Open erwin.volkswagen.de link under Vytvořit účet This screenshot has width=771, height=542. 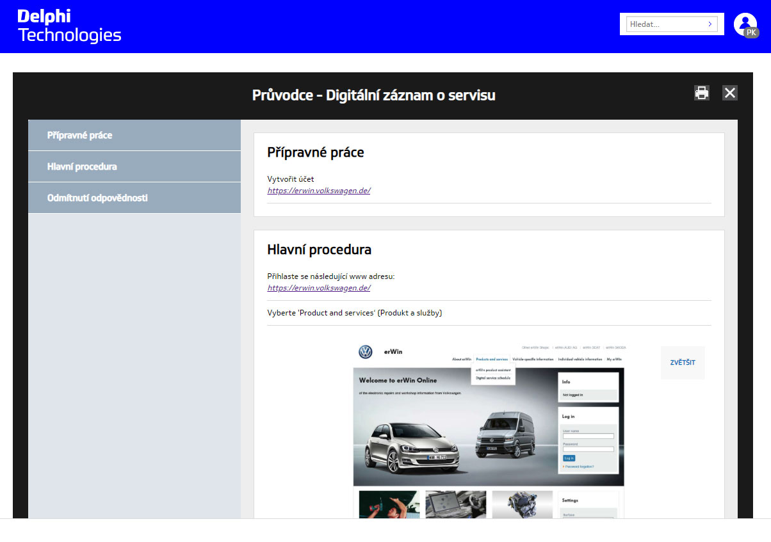(319, 191)
